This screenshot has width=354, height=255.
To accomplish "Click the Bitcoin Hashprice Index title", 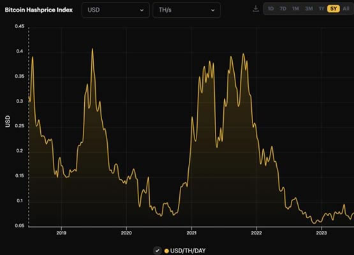I will [x=39, y=10].
